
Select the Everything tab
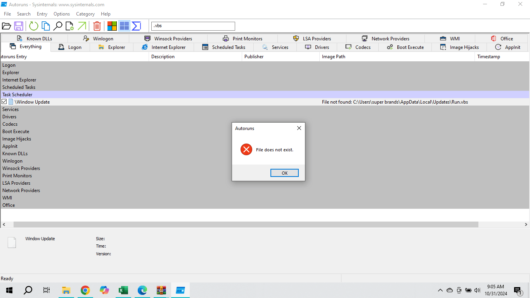pos(26,47)
